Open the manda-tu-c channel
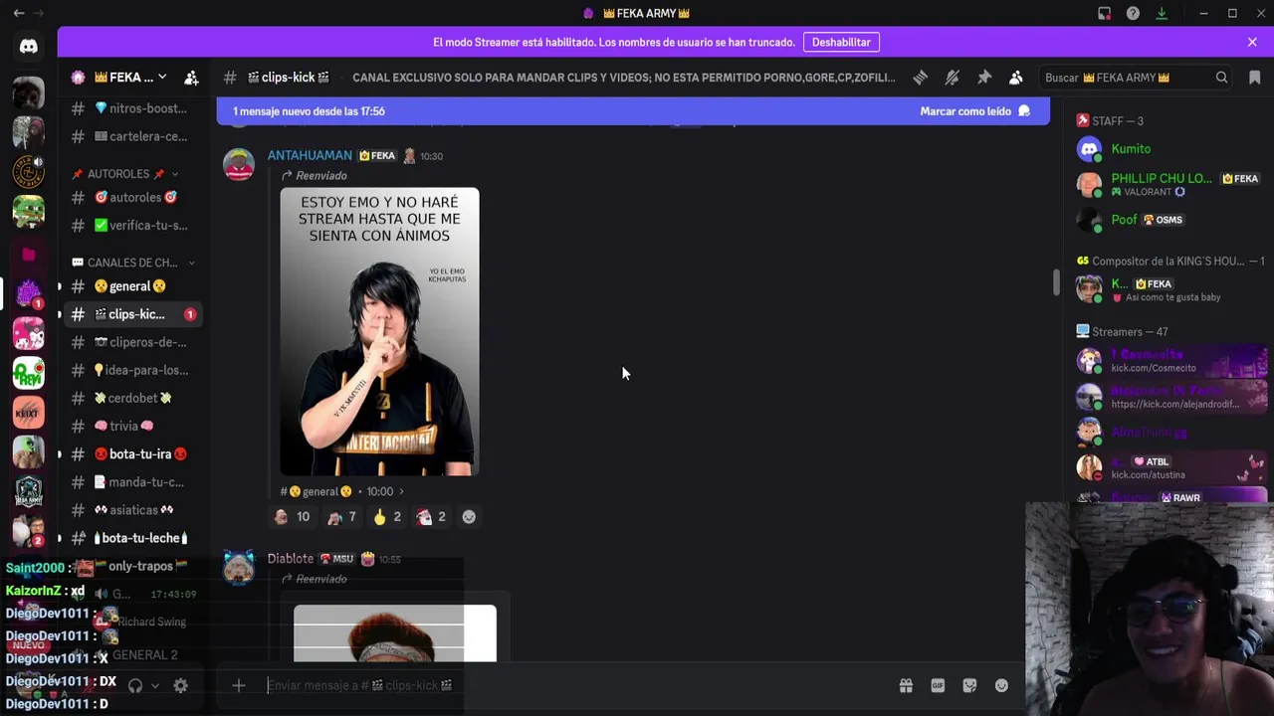The image size is (1274, 716). (131, 482)
